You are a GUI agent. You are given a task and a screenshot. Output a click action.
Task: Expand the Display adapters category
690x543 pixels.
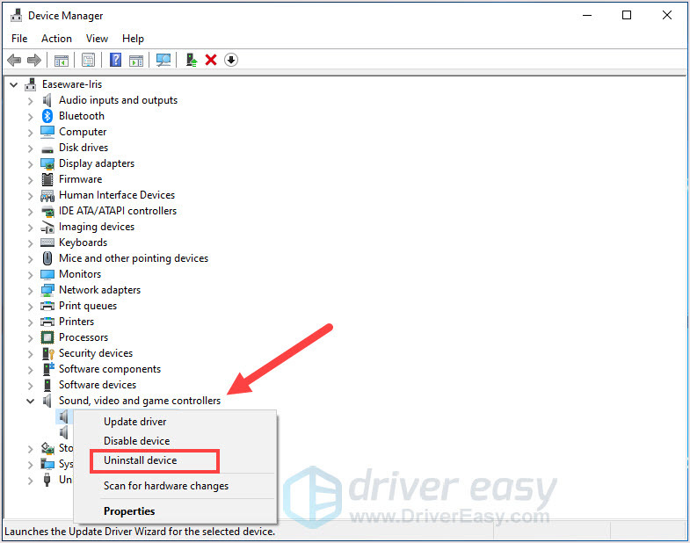(31, 163)
